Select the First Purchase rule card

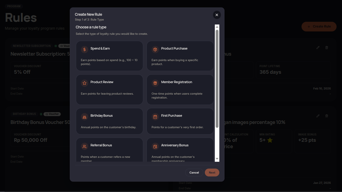pos(180,121)
